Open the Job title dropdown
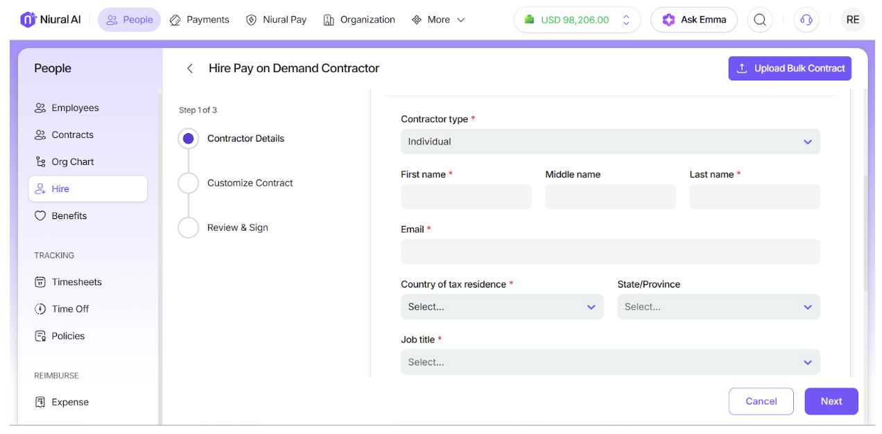 click(x=610, y=362)
